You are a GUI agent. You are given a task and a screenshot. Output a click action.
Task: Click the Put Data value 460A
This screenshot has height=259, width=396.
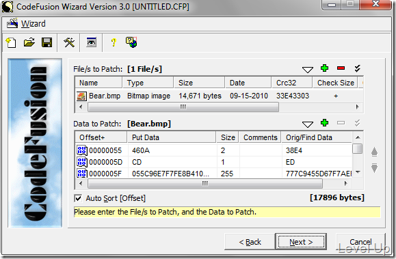tap(141, 151)
